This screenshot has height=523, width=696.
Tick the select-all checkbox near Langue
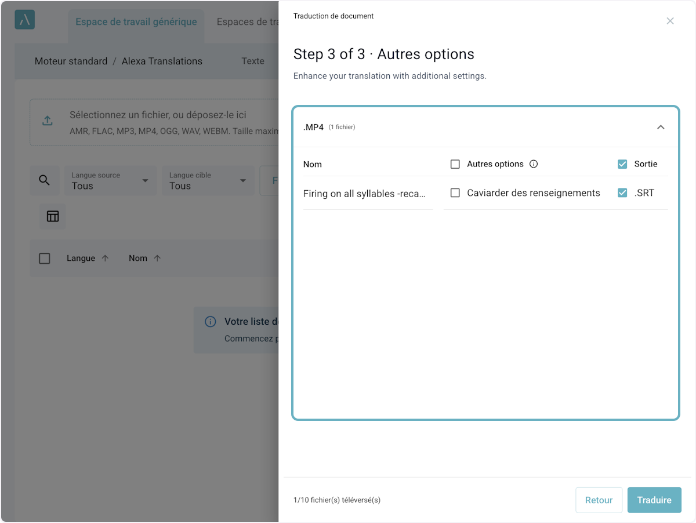pos(45,258)
